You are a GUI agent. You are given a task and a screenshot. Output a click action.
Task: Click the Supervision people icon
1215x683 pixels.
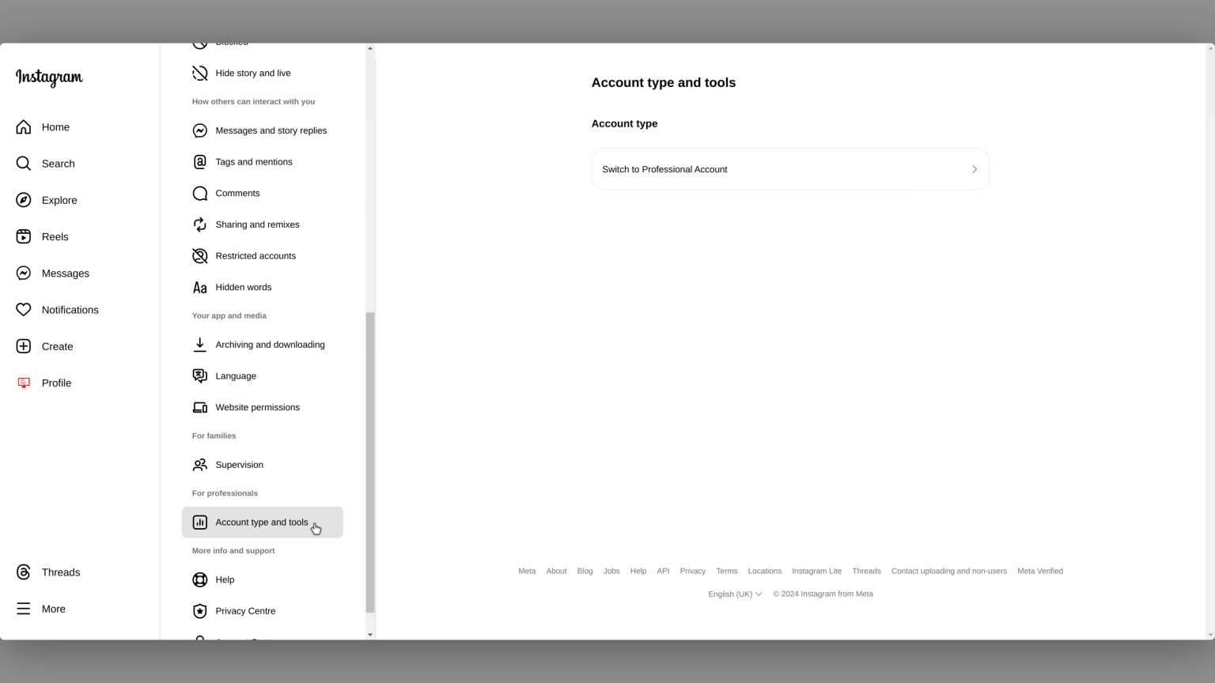point(199,465)
